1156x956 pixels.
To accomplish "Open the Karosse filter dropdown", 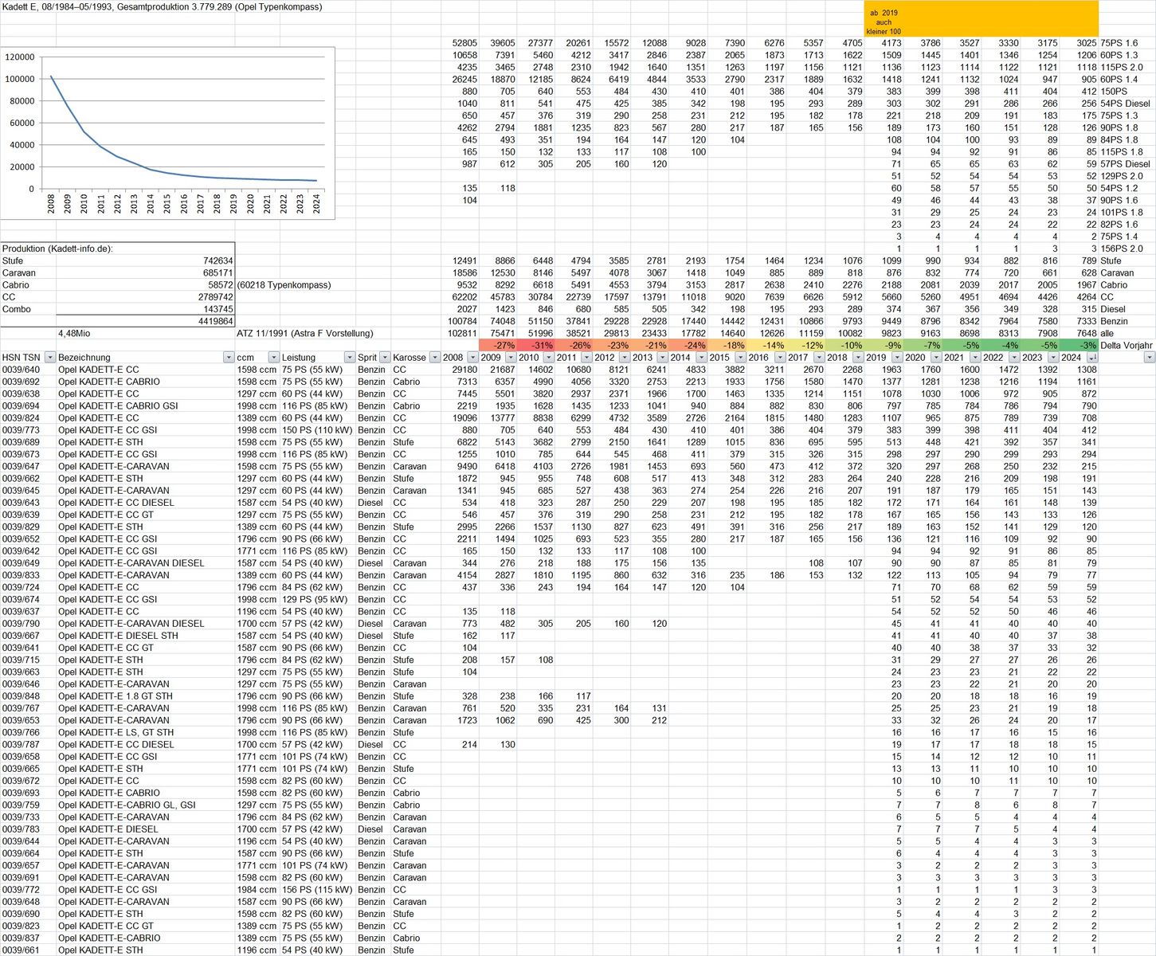I will coord(435,358).
